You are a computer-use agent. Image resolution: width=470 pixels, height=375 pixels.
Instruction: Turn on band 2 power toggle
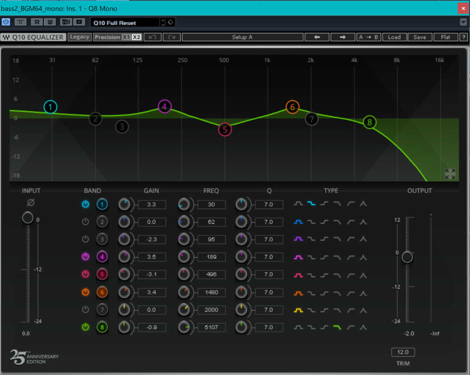click(x=85, y=222)
